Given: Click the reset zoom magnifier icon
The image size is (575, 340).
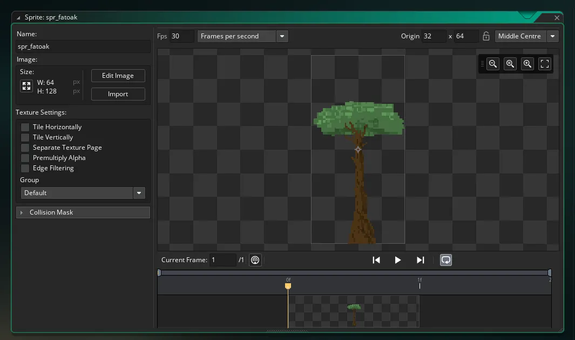Looking at the screenshot, I should click(510, 64).
